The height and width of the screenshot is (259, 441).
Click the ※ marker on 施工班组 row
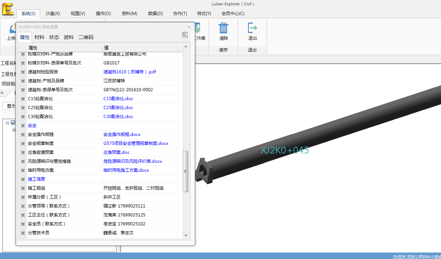pos(23,188)
